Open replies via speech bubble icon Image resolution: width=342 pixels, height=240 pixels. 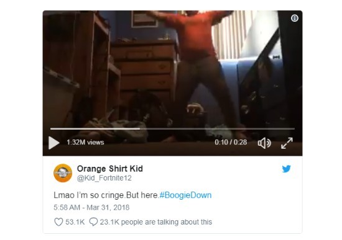point(93,222)
